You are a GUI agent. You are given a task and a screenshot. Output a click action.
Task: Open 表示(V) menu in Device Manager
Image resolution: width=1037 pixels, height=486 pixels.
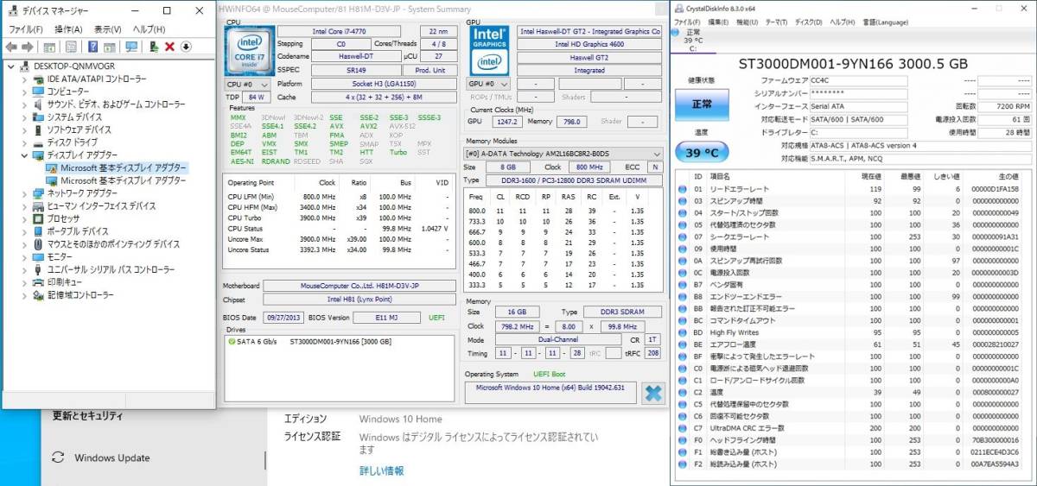(108, 29)
